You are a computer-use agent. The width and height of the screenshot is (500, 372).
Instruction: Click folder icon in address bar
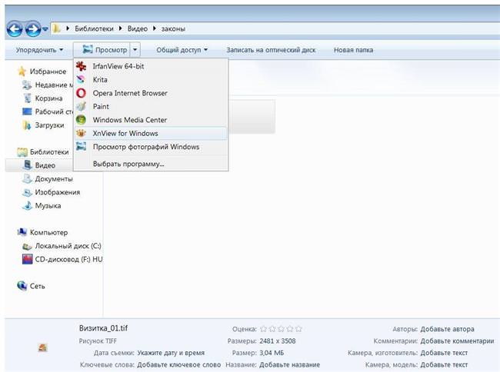56,28
